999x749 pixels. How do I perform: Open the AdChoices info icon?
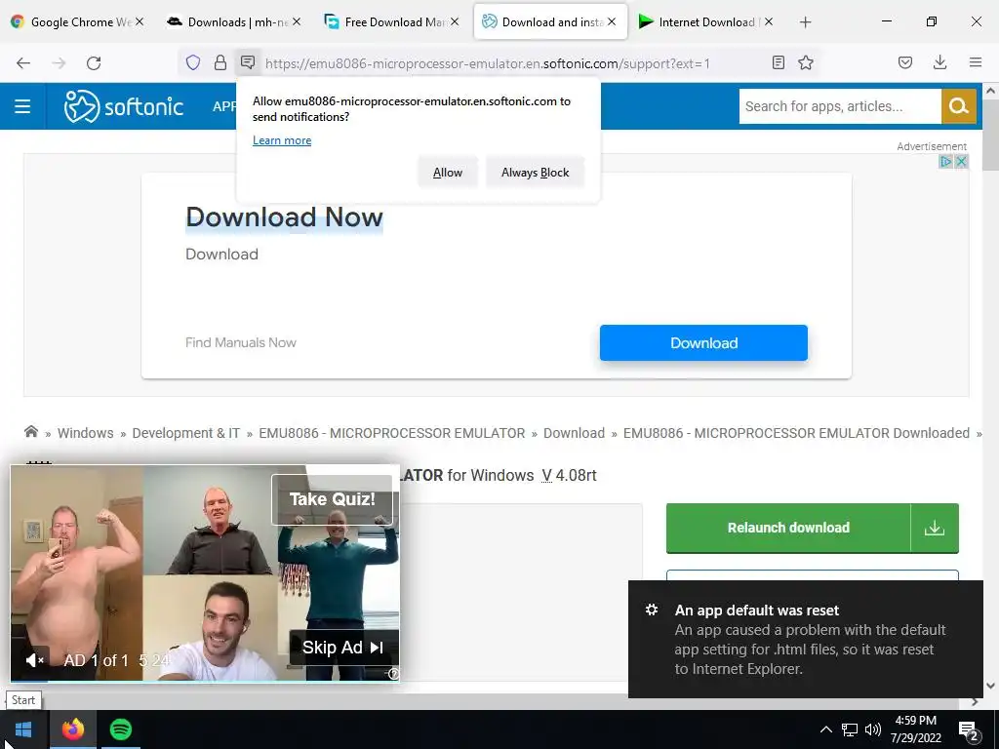coord(946,162)
